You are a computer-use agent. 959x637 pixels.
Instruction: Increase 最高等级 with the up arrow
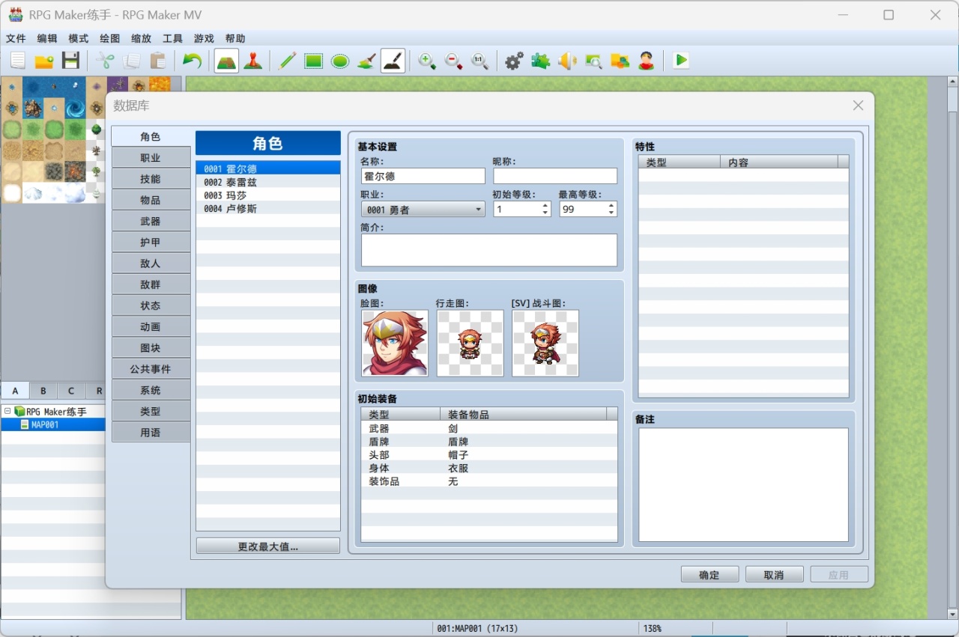pyautogui.click(x=611, y=206)
